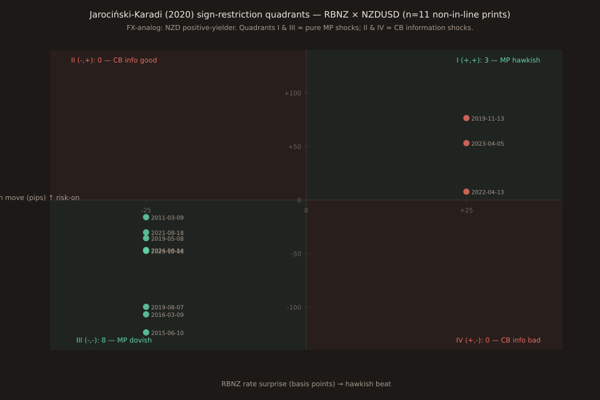The height and width of the screenshot is (400, 600).
Task: Click the green 2015-06-10 data point
Action: point(146,332)
